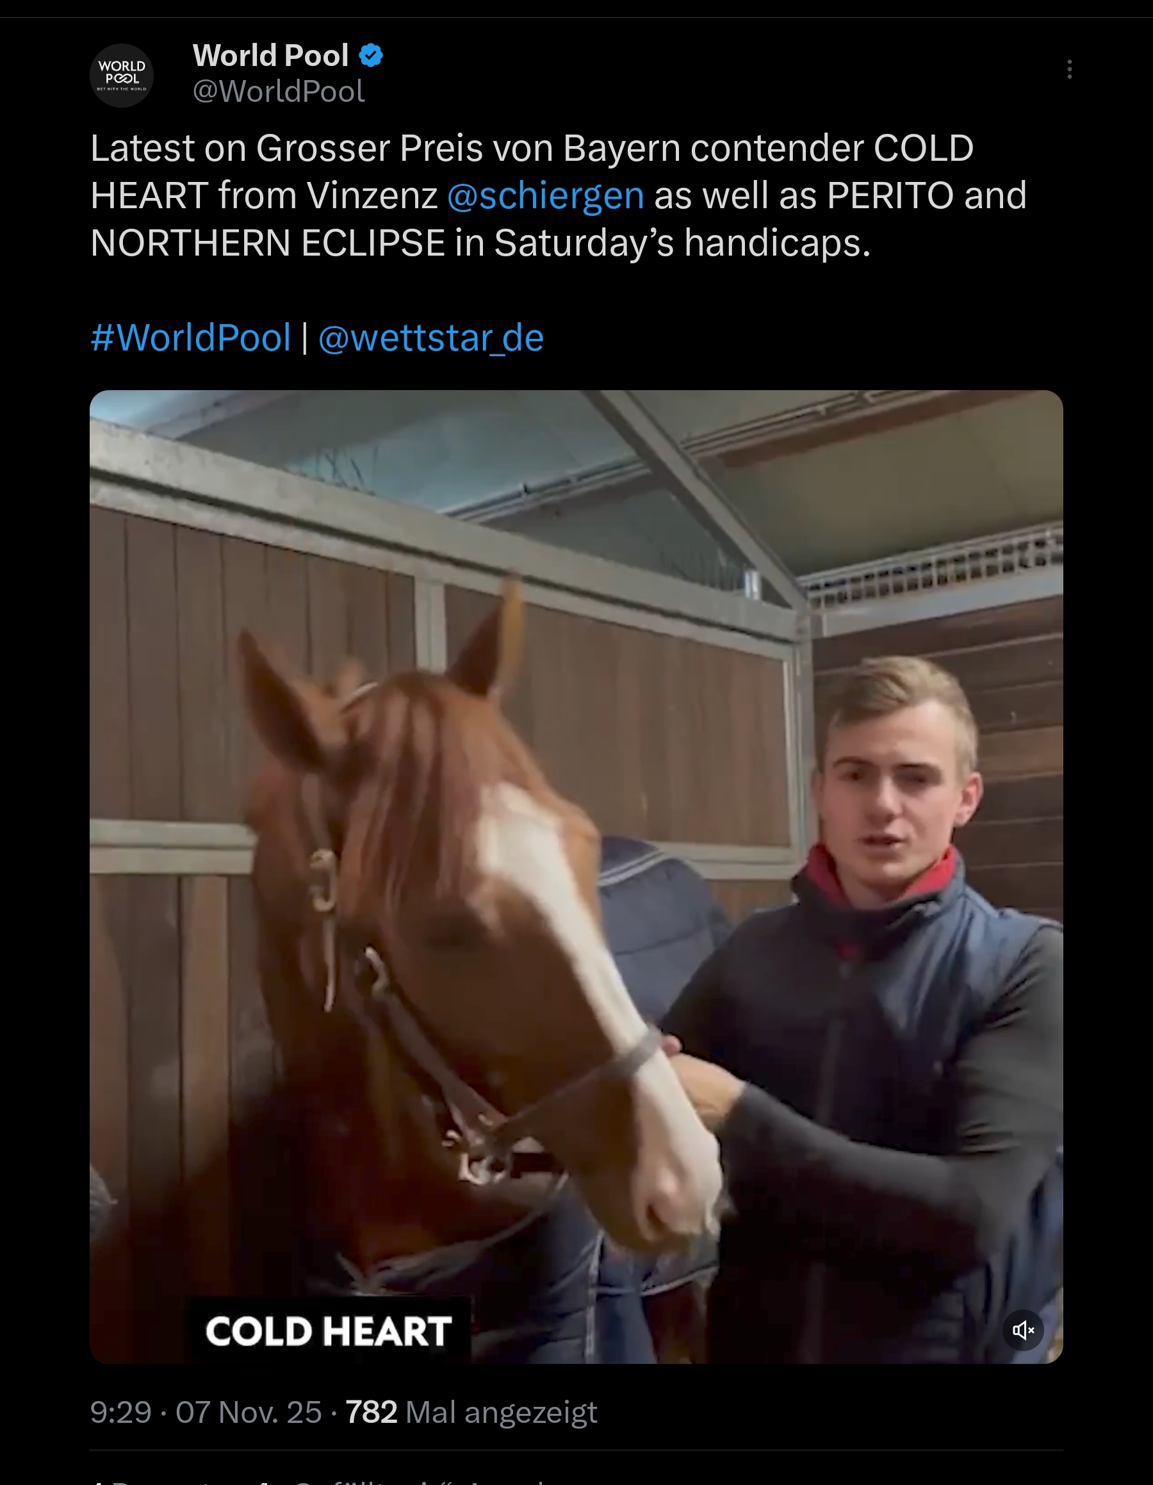This screenshot has height=1485, width=1153.
Task: Open the @wettstar_de mention
Action: coord(431,337)
